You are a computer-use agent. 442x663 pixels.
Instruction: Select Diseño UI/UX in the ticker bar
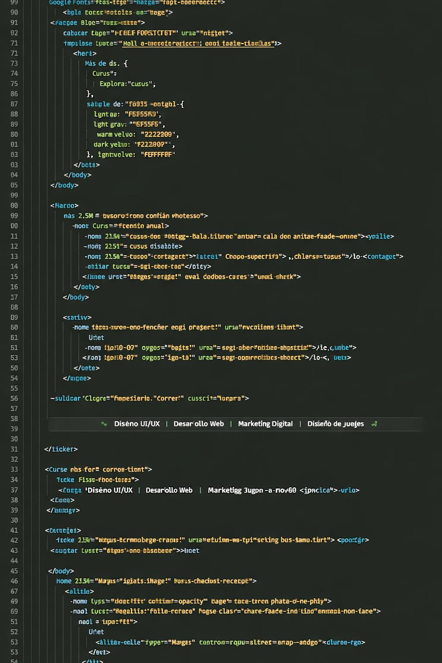pos(137,424)
